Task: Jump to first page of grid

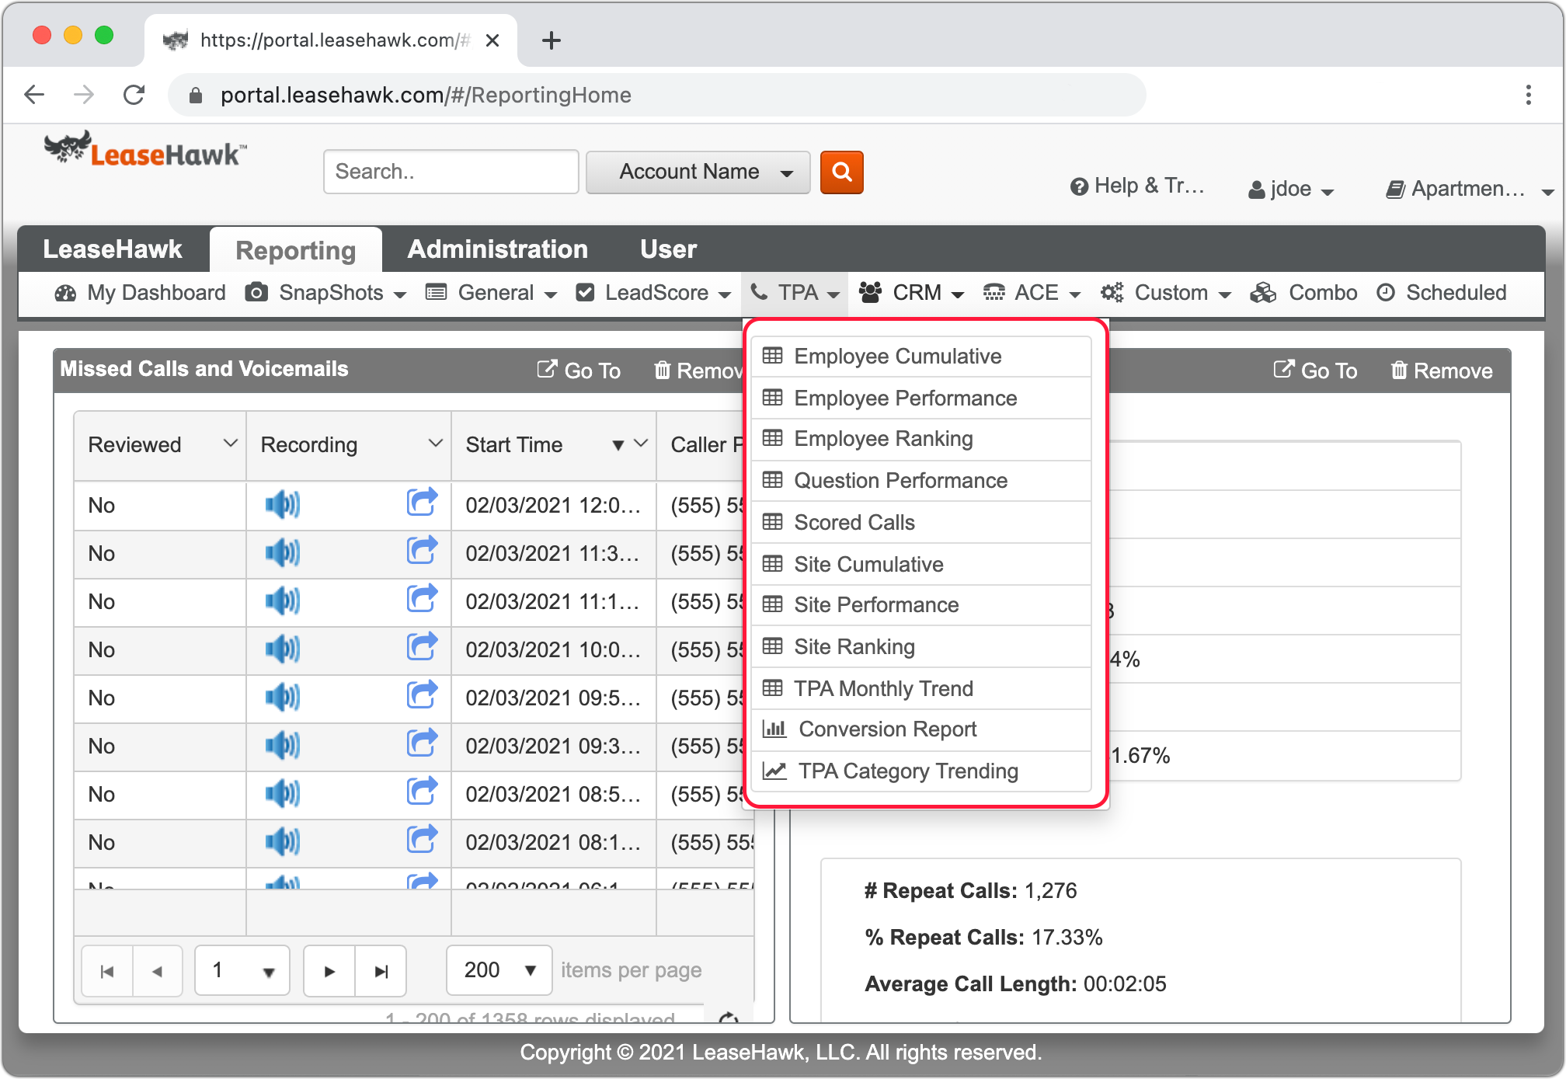Action: [x=107, y=971]
